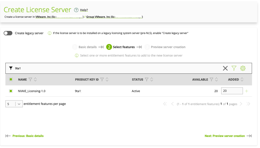Open the green filter funnel icon
The height and width of the screenshot is (148, 260).
[x=234, y=68]
